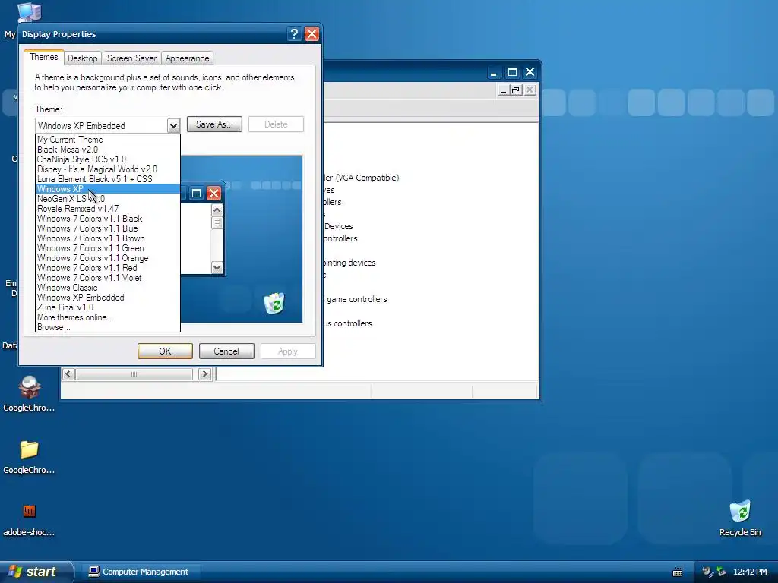Click the 'us controllers' entry at bottom

pyautogui.click(x=347, y=323)
